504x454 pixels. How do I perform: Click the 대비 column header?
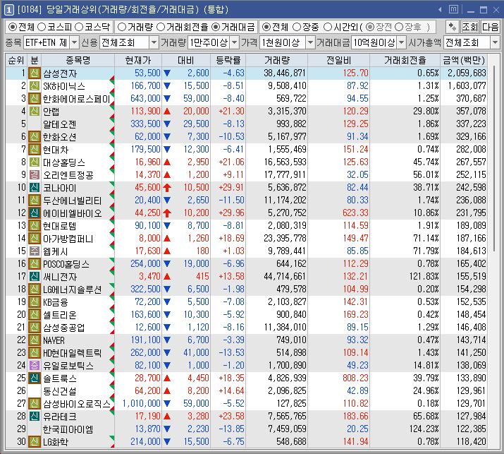point(186,60)
